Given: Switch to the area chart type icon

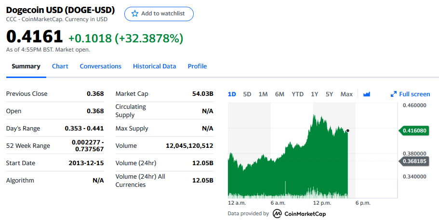Looking at the screenshot, I should click(367, 94).
